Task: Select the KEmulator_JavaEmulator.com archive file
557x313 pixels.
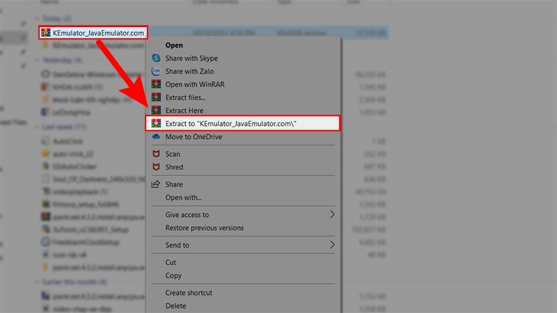Action: pos(93,33)
